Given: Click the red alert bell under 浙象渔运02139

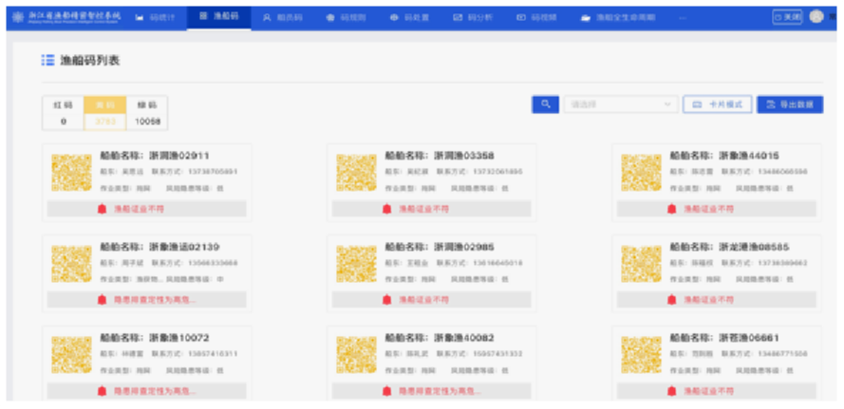Looking at the screenshot, I should (x=102, y=300).
